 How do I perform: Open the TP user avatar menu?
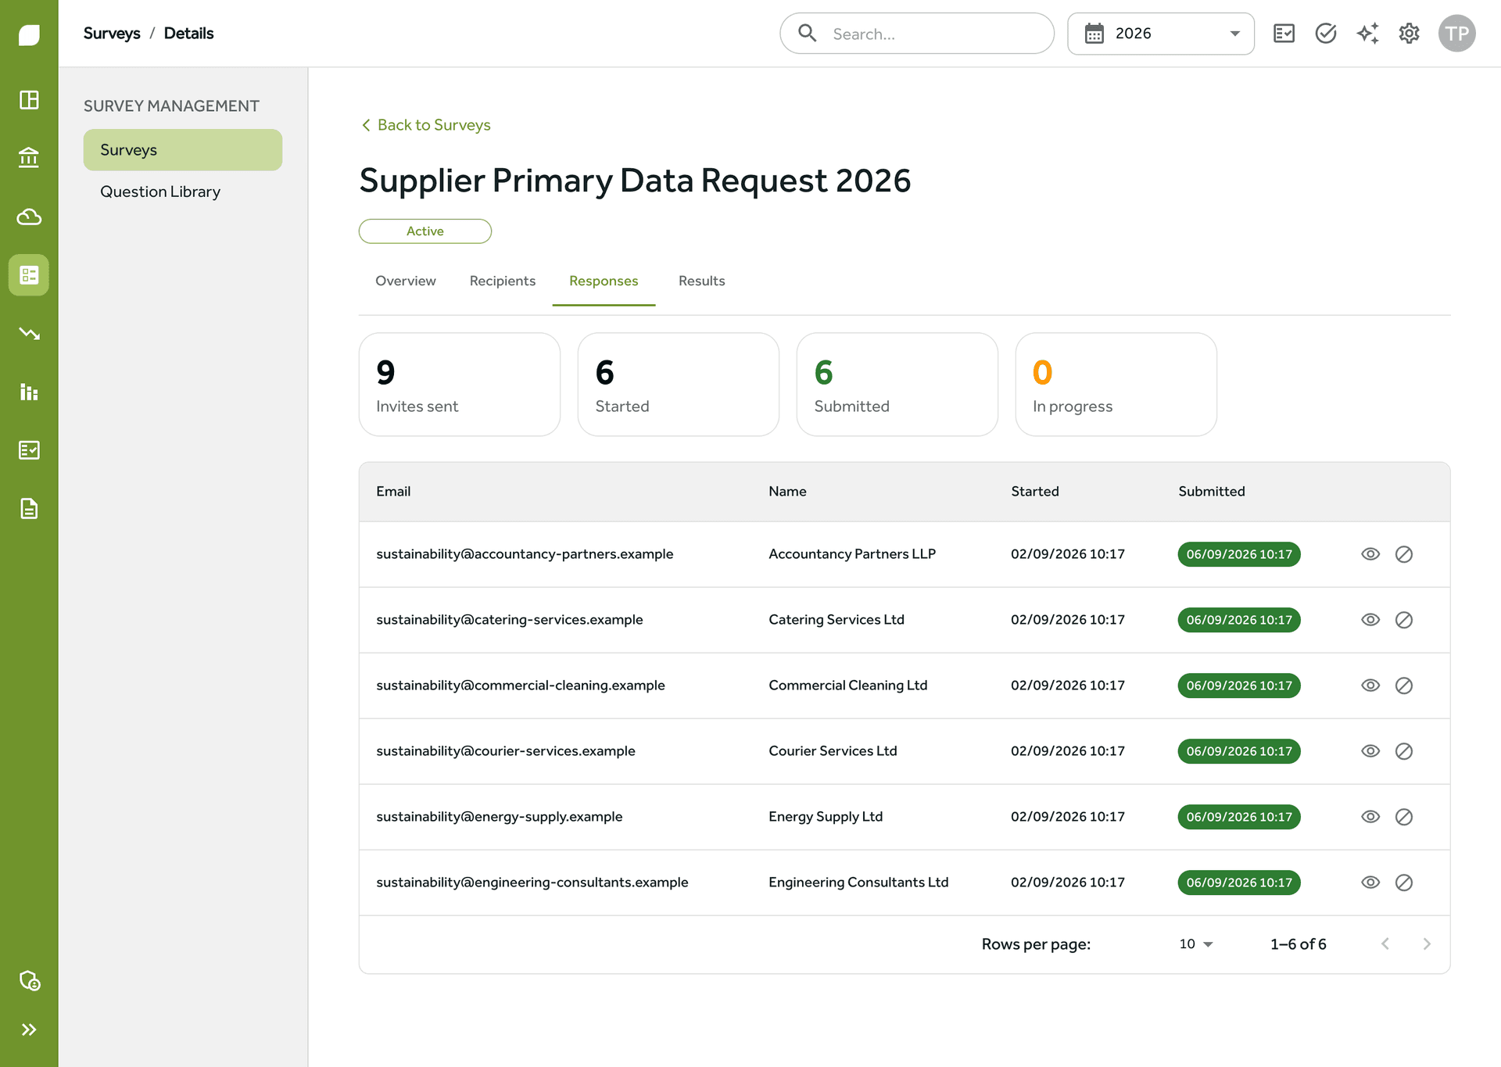(x=1456, y=34)
